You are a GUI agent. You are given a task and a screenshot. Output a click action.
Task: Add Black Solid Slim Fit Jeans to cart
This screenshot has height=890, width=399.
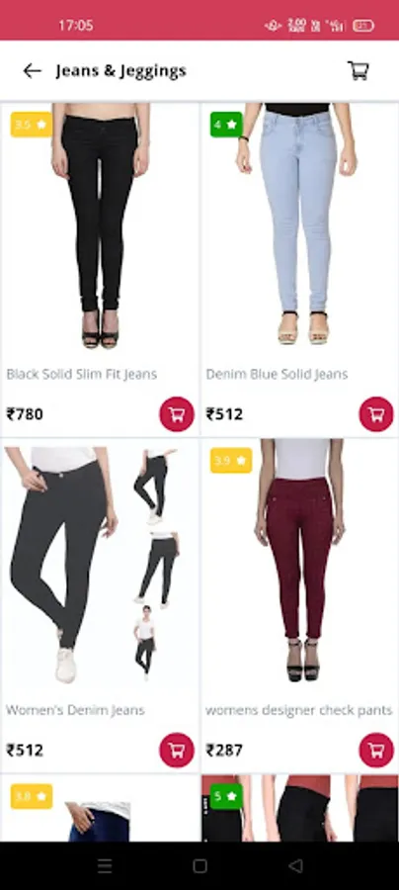(177, 414)
